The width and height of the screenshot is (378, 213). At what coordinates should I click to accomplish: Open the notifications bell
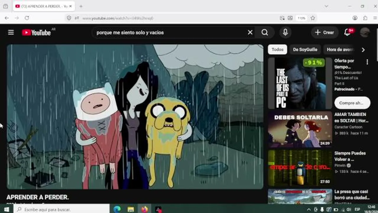[348, 32]
